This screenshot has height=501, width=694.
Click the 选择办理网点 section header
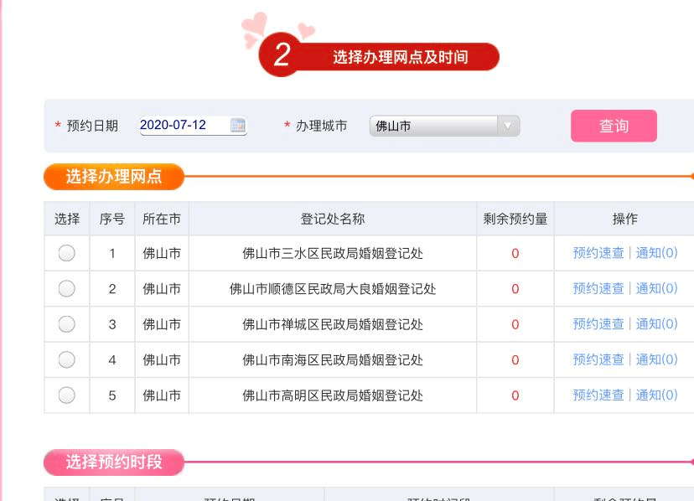113,177
